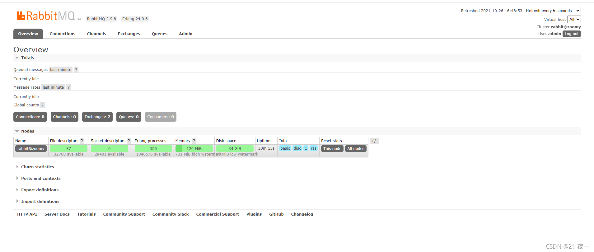Click the Disk space 34 GiB bar

pyautogui.click(x=235, y=149)
